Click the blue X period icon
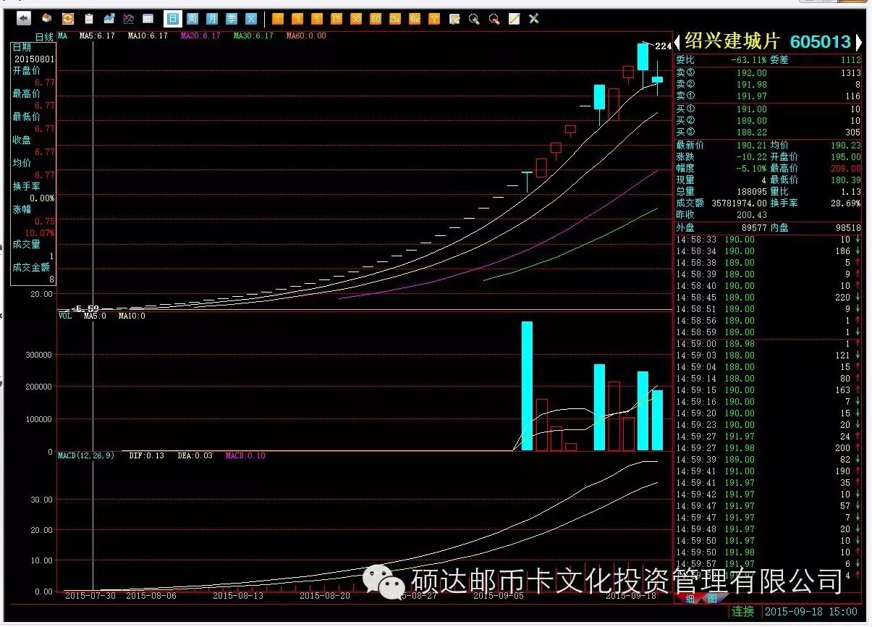The height and width of the screenshot is (627, 872). point(251,19)
